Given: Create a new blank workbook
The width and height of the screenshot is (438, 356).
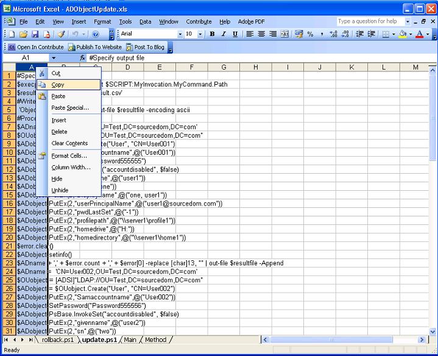Looking at the screenshot, I should pos(12,34).
